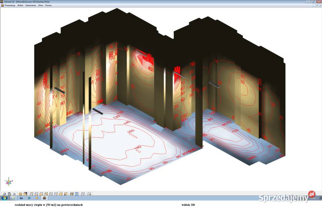
Task: Click the 160 contour label on floor
Action: pos(131,131)
